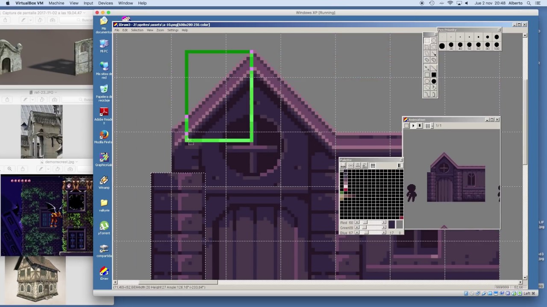Select the straight line tool
The width and height of the screenshot is (547, 307).
434,68
